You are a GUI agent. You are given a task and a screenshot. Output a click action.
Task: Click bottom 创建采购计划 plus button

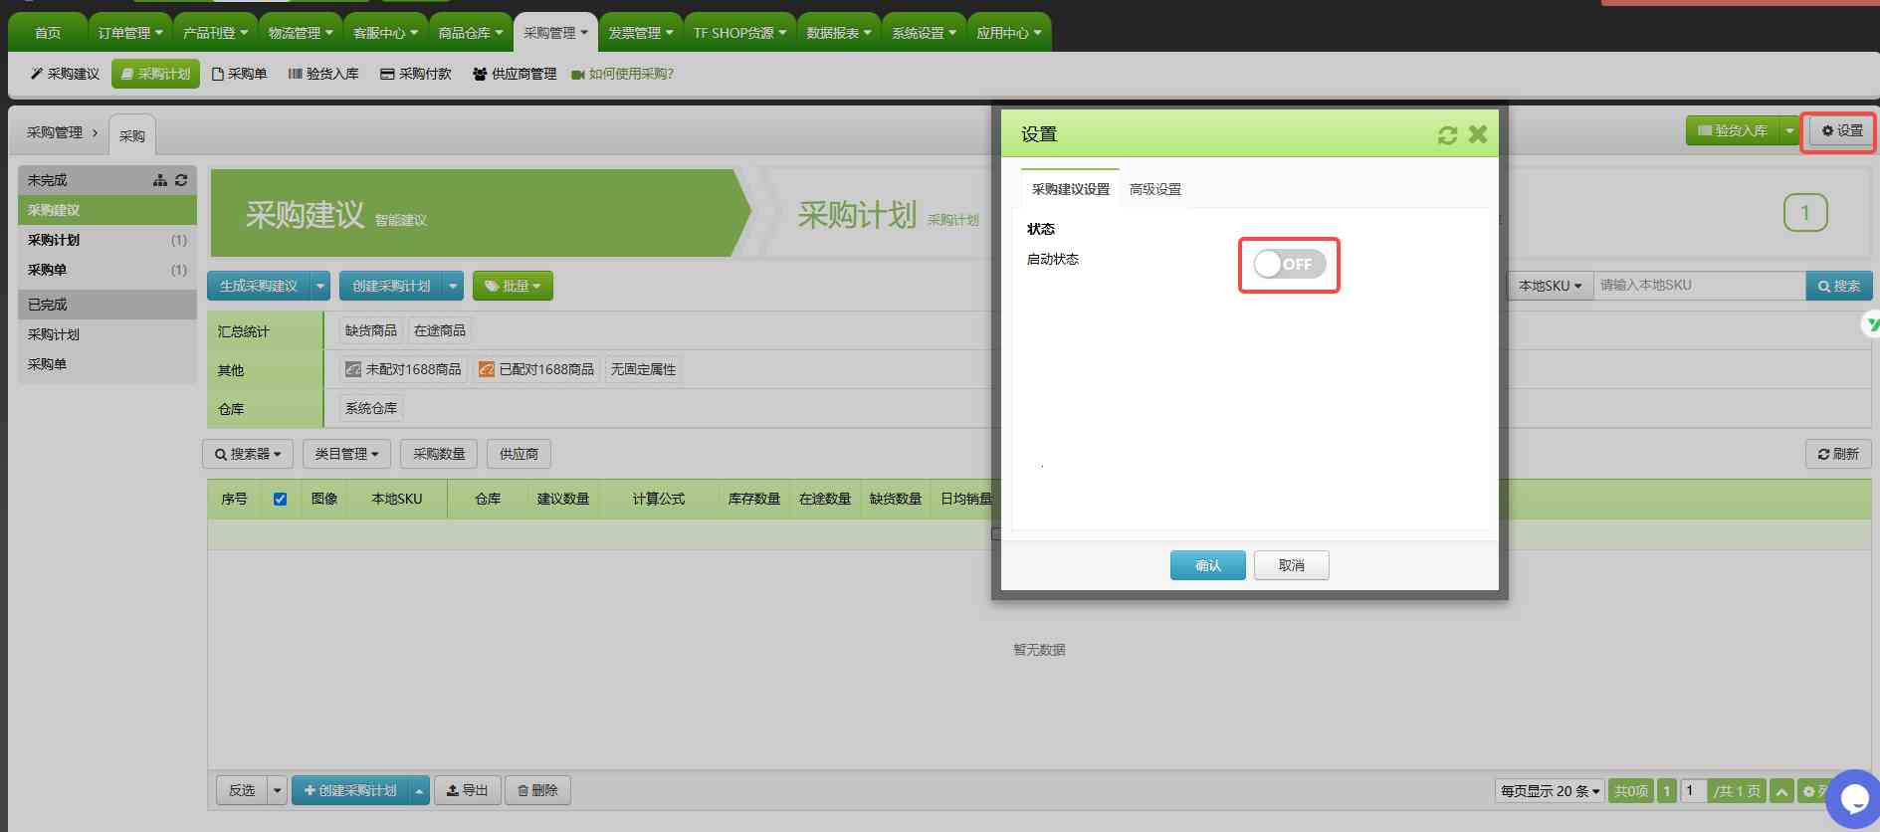tap(350, 790)
